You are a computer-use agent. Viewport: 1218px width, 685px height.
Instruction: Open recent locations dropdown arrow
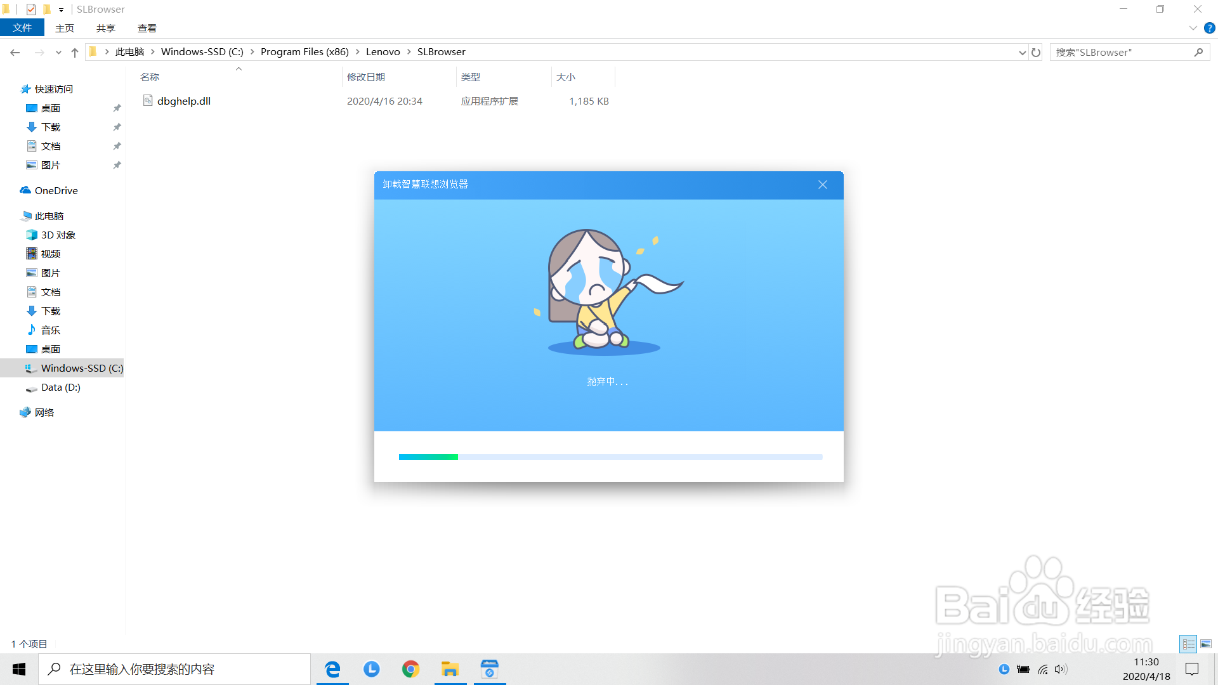(x=58, y=53)
